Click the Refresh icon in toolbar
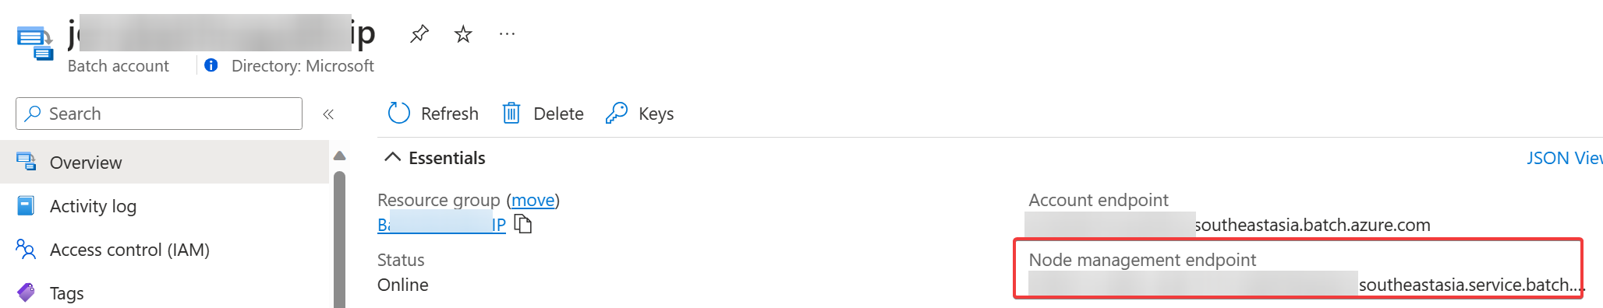Viewport: 1603px width, 308px height. tap(398, 114)
